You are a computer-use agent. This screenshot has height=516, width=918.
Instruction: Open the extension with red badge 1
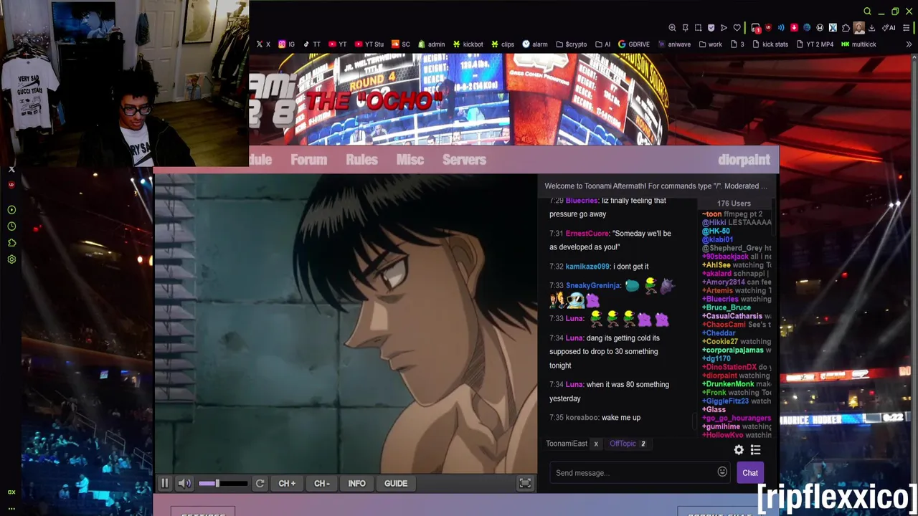756,28
